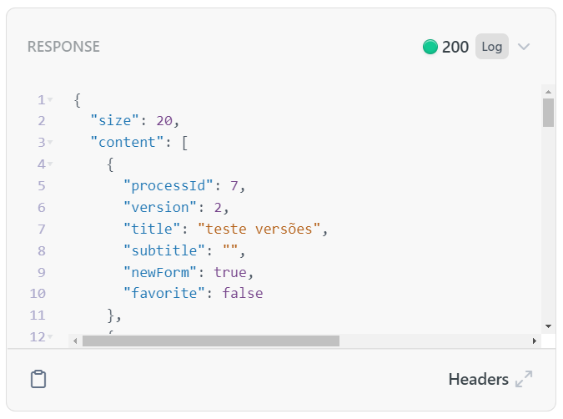Copy response using the clipboard icon
Screen dimensions: 563x419
point(38,379)
